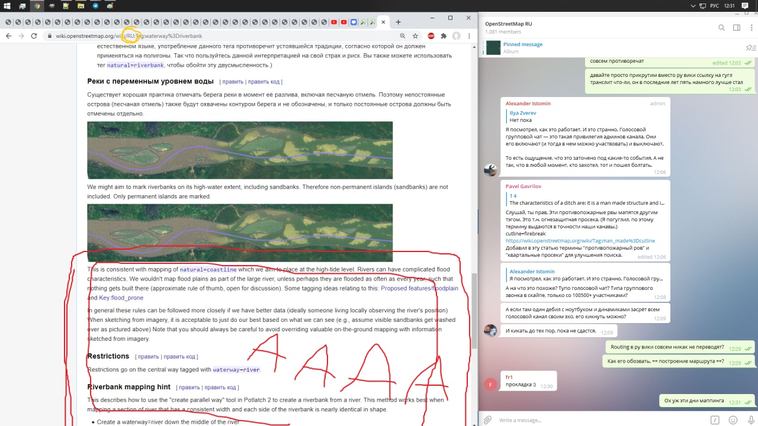Open the Pinned message album
The width and height of the screenshot is (758, 426).
(x=611, y=48)
